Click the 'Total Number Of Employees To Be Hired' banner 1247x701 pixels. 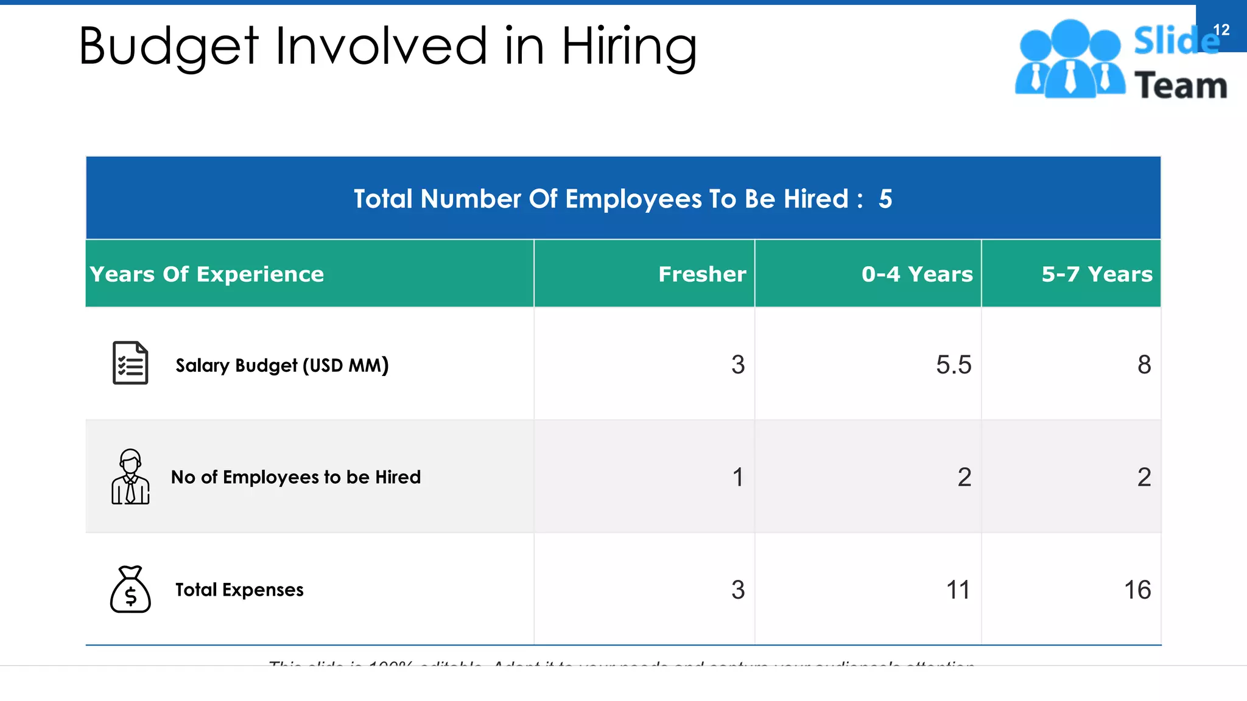pos(623,198)
